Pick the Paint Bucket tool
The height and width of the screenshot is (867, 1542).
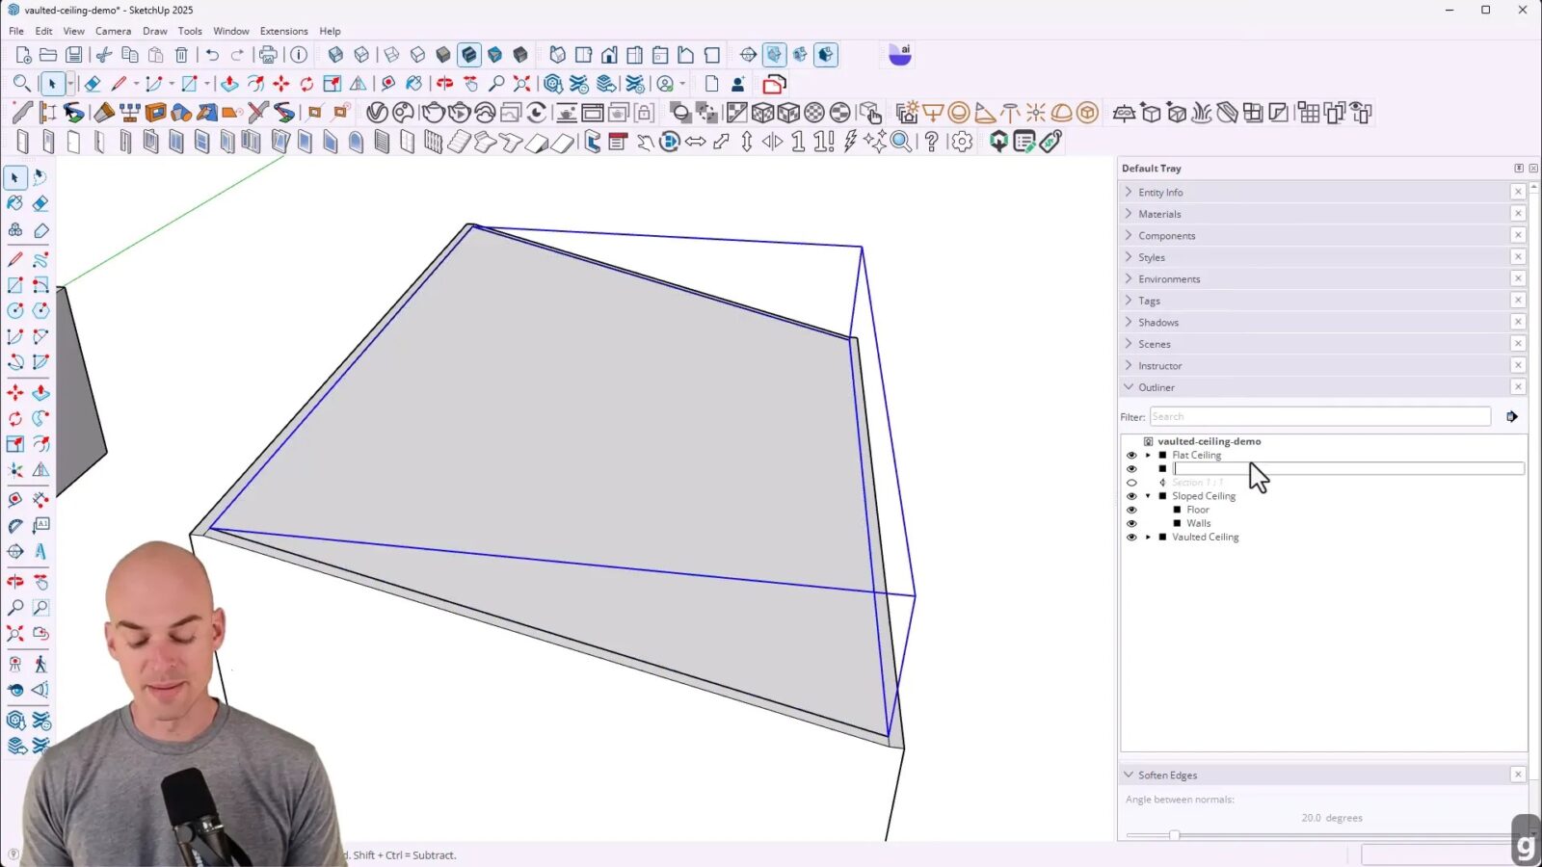coord(414,84)
